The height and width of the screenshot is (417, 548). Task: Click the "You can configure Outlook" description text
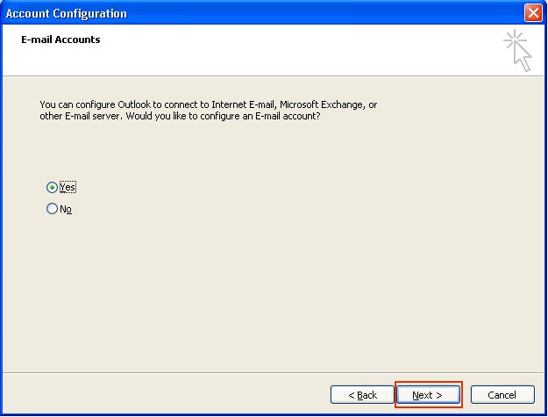pyautogui.click(x=209, y=111)
